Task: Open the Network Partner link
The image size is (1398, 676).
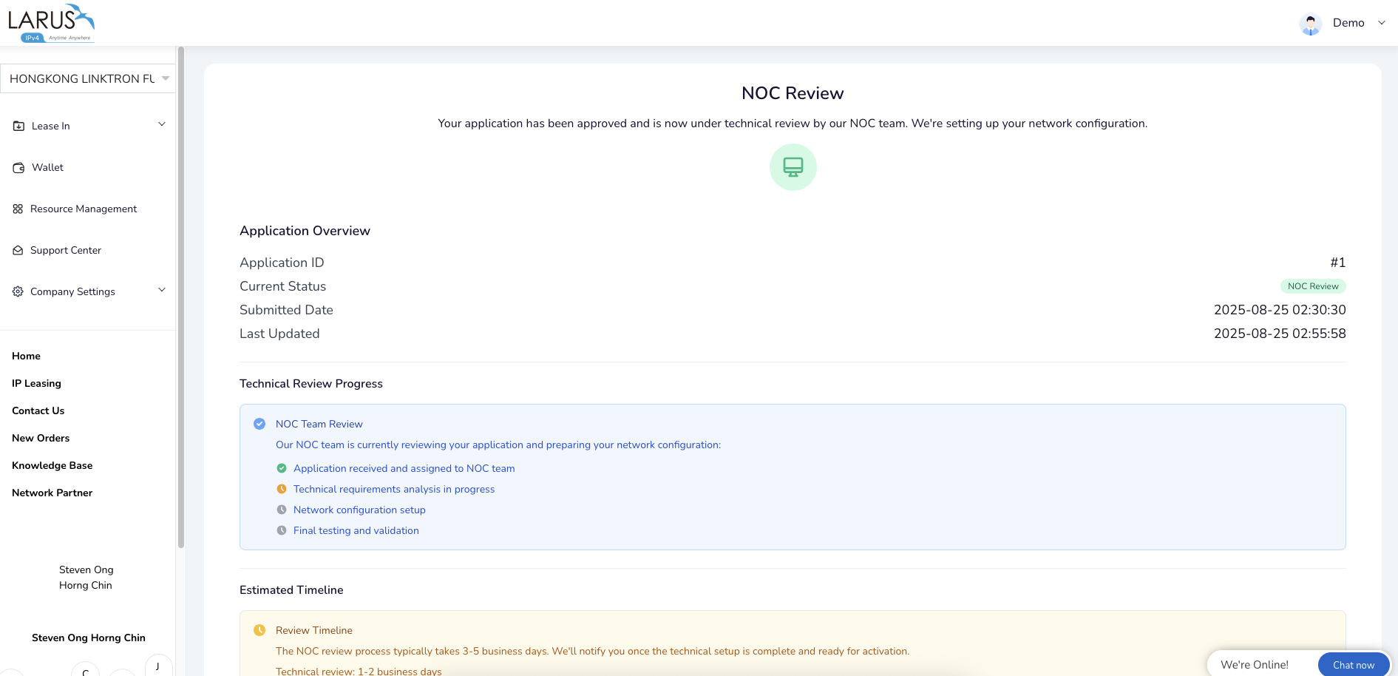Action: coord(52,493)
